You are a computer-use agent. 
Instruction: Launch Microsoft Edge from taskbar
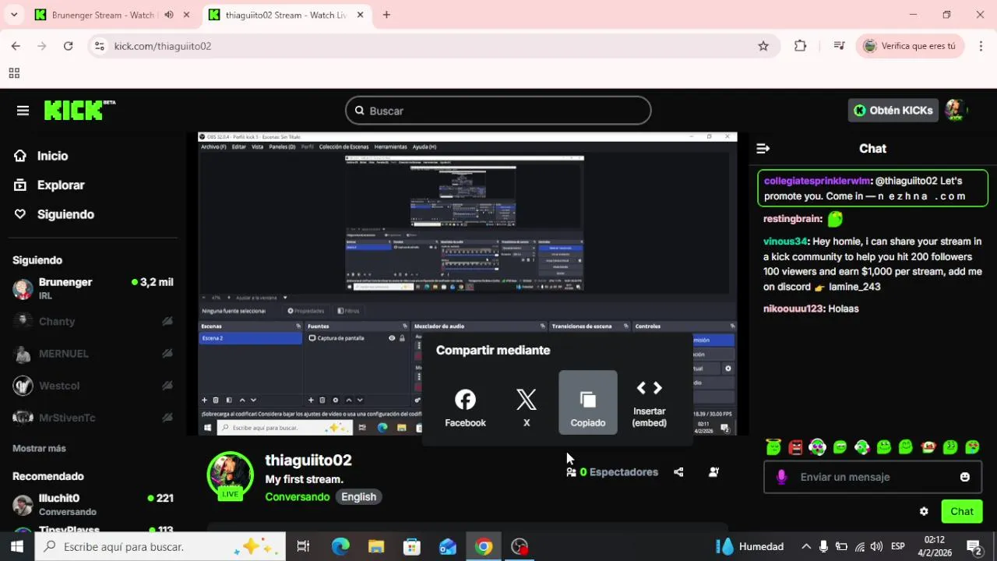point(340,546)
